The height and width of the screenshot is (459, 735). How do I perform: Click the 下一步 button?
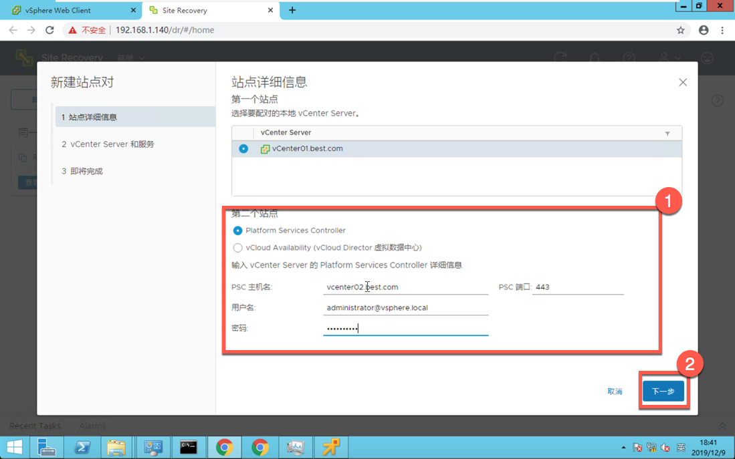[x=663, y=391]
